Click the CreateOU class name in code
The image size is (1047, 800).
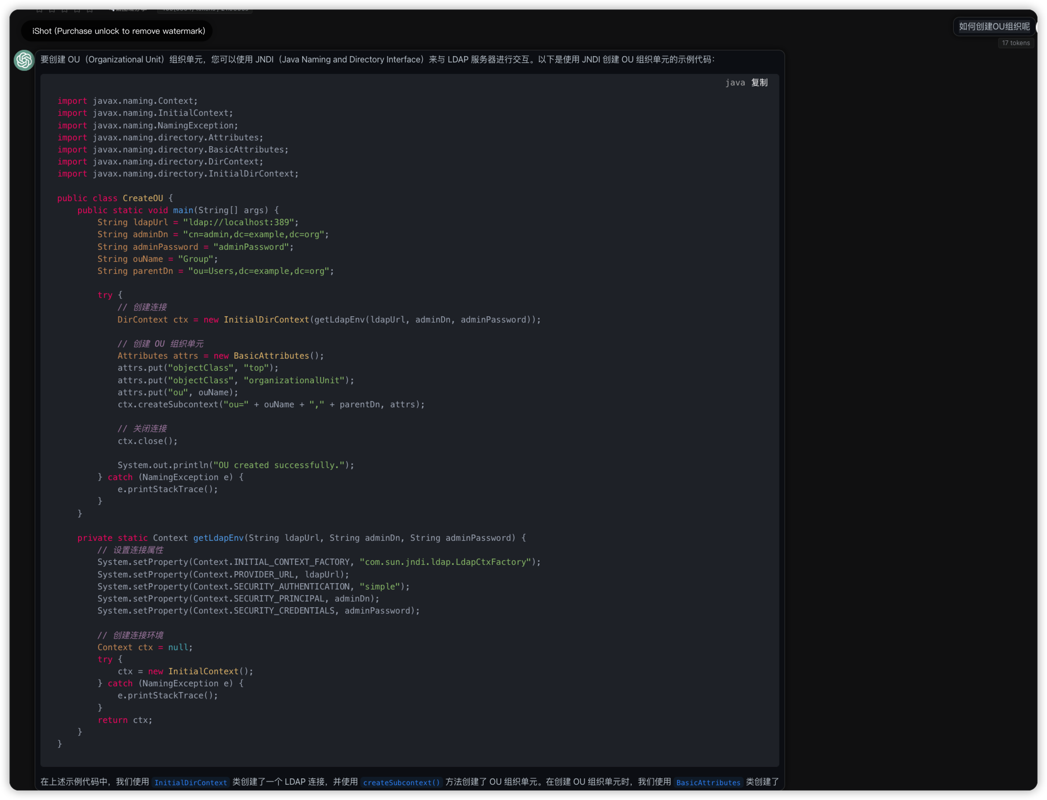pyautogui.click(x=142, y=198)
